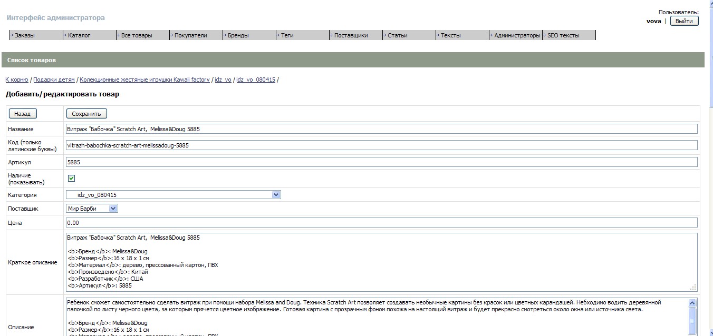Click the Назад button
Image resolution: width=713 pixels, height=336 pixels.
pos(23,113)
